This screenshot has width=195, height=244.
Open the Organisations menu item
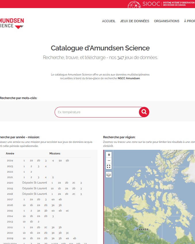pyautogui.click(x=167, y=21)
